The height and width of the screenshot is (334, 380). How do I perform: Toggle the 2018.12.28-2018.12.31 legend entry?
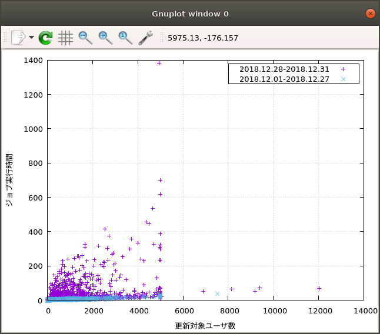point(285,69)
